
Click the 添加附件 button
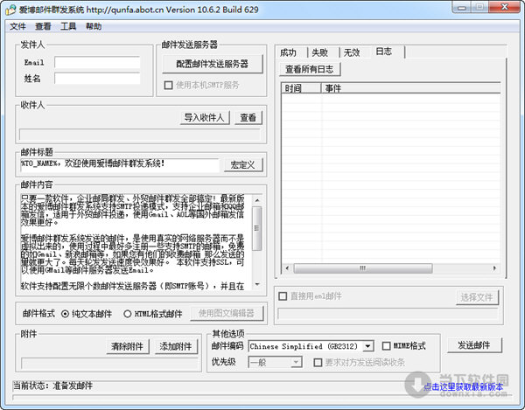pyautogui.click(x=176, y=346)
